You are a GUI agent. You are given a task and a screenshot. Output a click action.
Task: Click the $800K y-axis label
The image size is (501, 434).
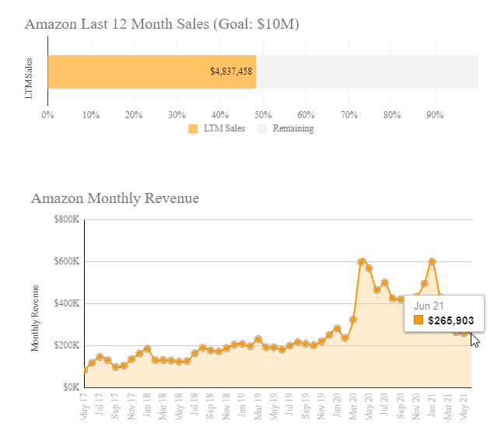pyautogui.click(x=66, y=220)
